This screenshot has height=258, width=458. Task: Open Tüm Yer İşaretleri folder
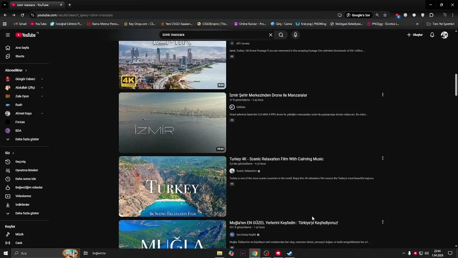pos(441,24)
